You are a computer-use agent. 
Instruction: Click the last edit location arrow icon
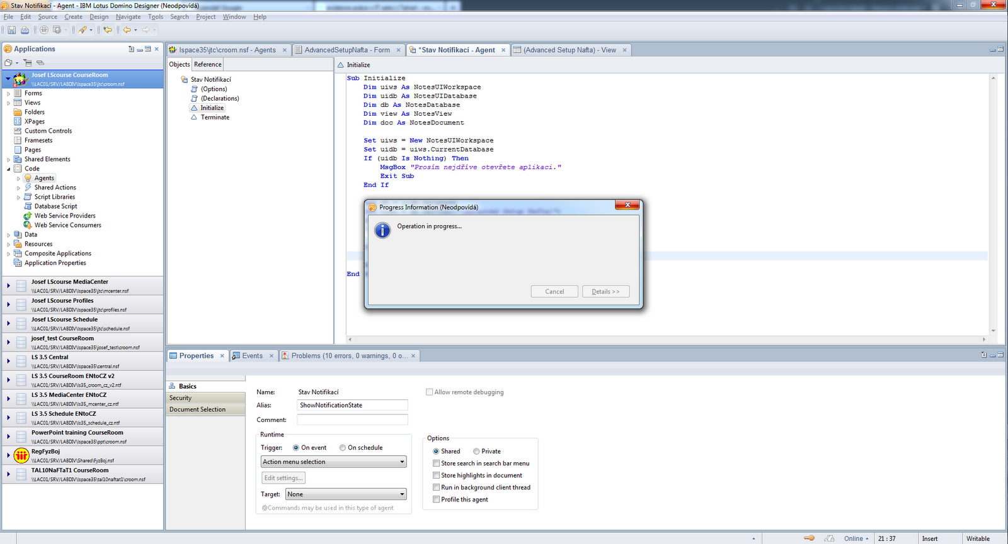(x=108, y=30)
